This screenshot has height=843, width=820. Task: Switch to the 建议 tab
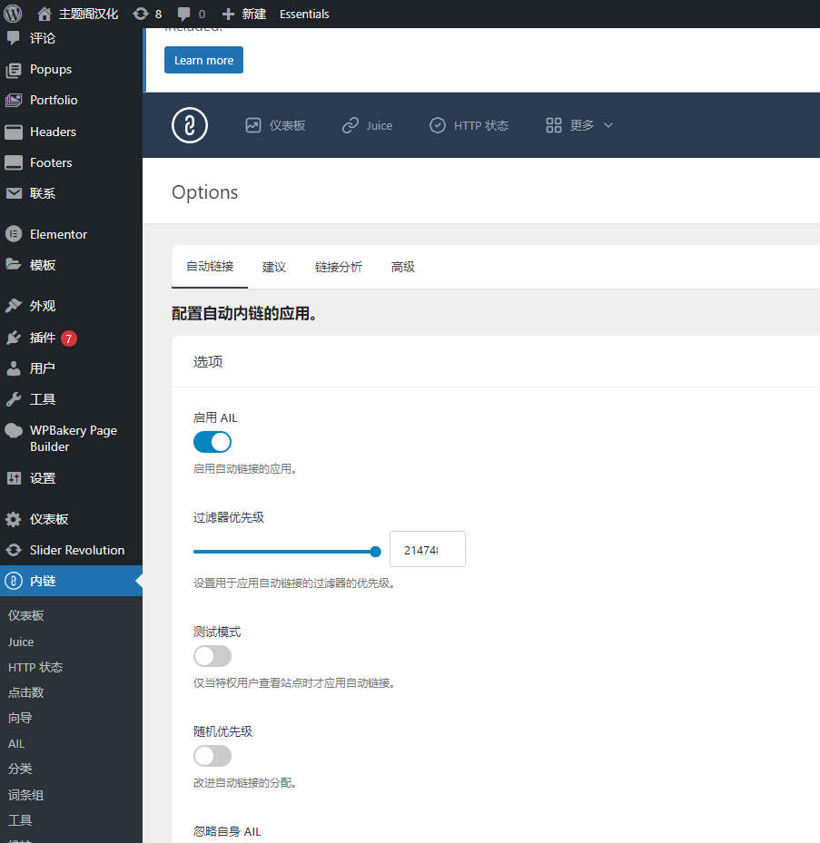click(x=274, y=267)
